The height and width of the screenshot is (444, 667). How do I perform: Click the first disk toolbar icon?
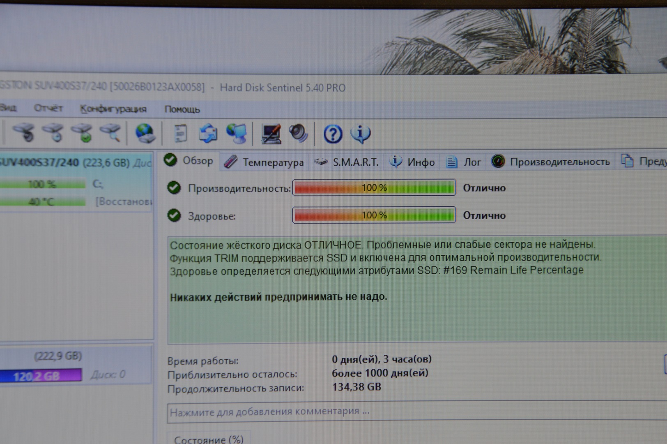click(24, 132)
